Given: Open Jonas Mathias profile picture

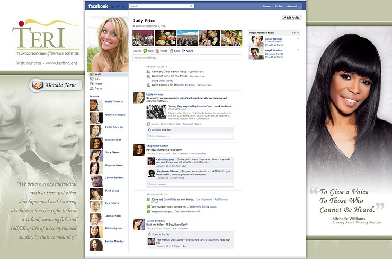Looking at the screenshot, I should pyautogui.click(x=256, y=42).
